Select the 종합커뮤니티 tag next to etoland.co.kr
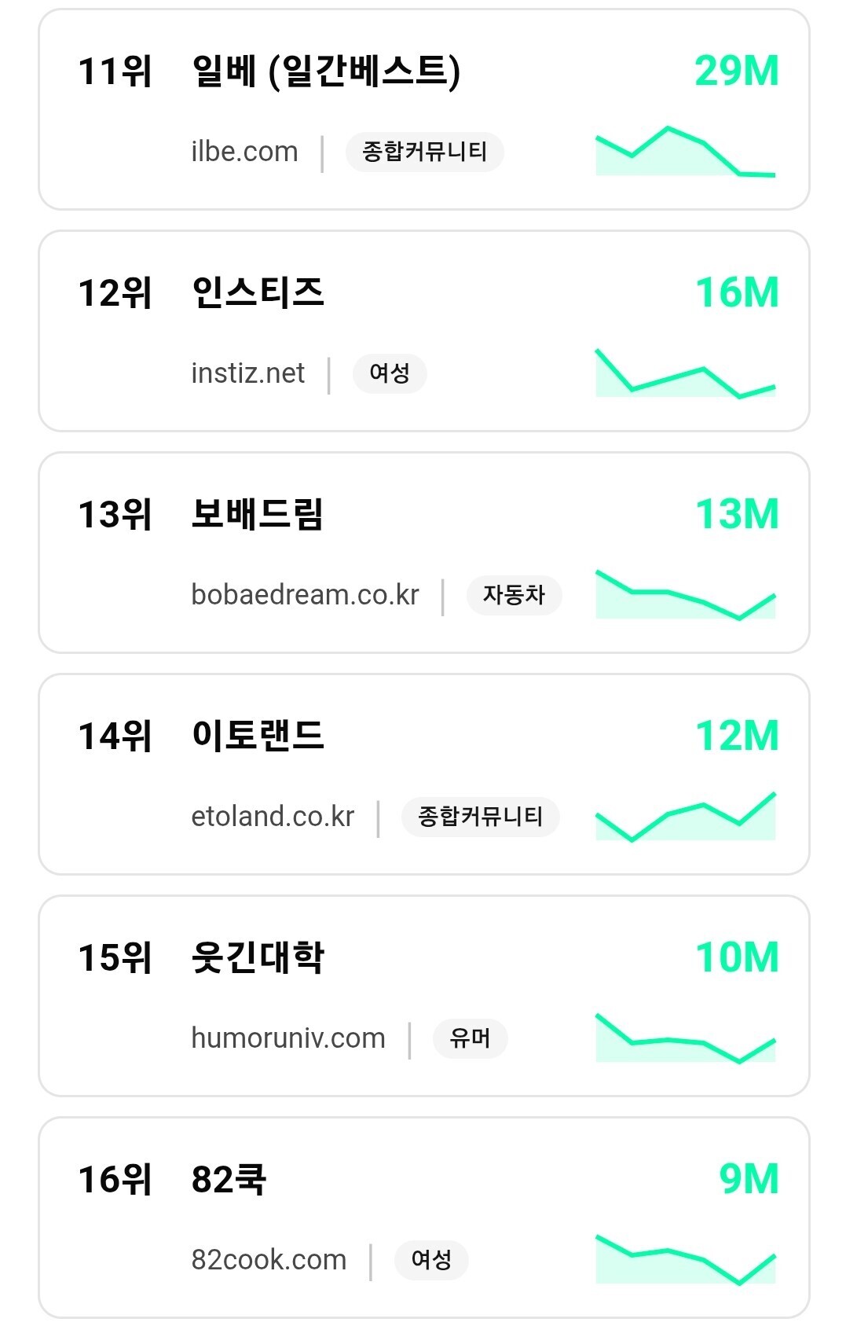This screenshot has height=1326, width=846. click(x=480, y=817)
